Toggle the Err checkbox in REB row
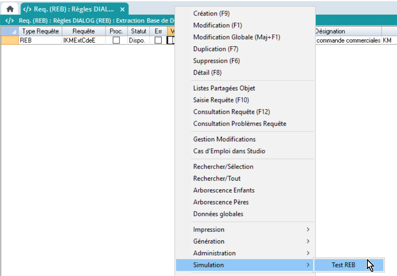 [x=158, y=40]
